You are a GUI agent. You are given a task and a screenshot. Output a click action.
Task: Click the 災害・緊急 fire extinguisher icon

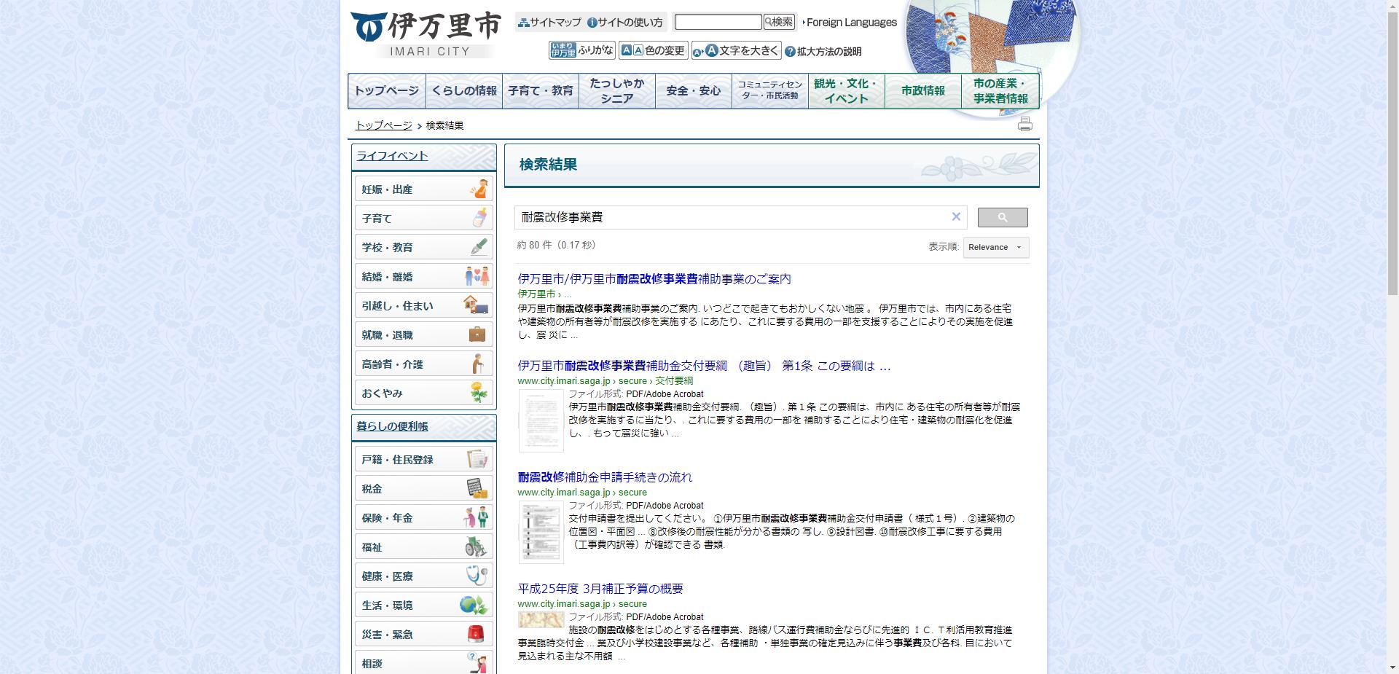coord(477,633)
